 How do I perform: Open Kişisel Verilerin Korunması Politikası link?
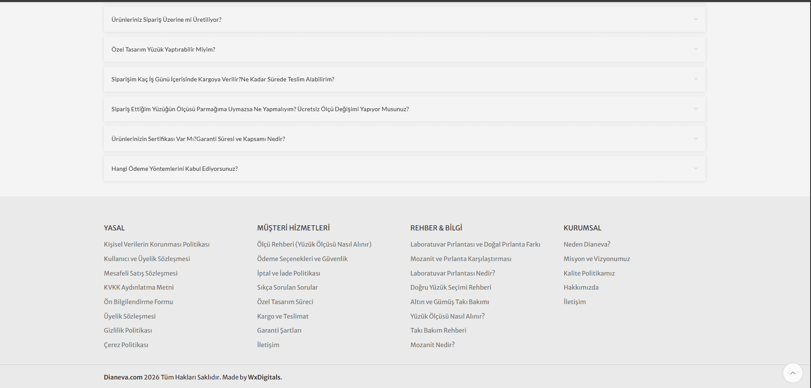pos(157,244)
